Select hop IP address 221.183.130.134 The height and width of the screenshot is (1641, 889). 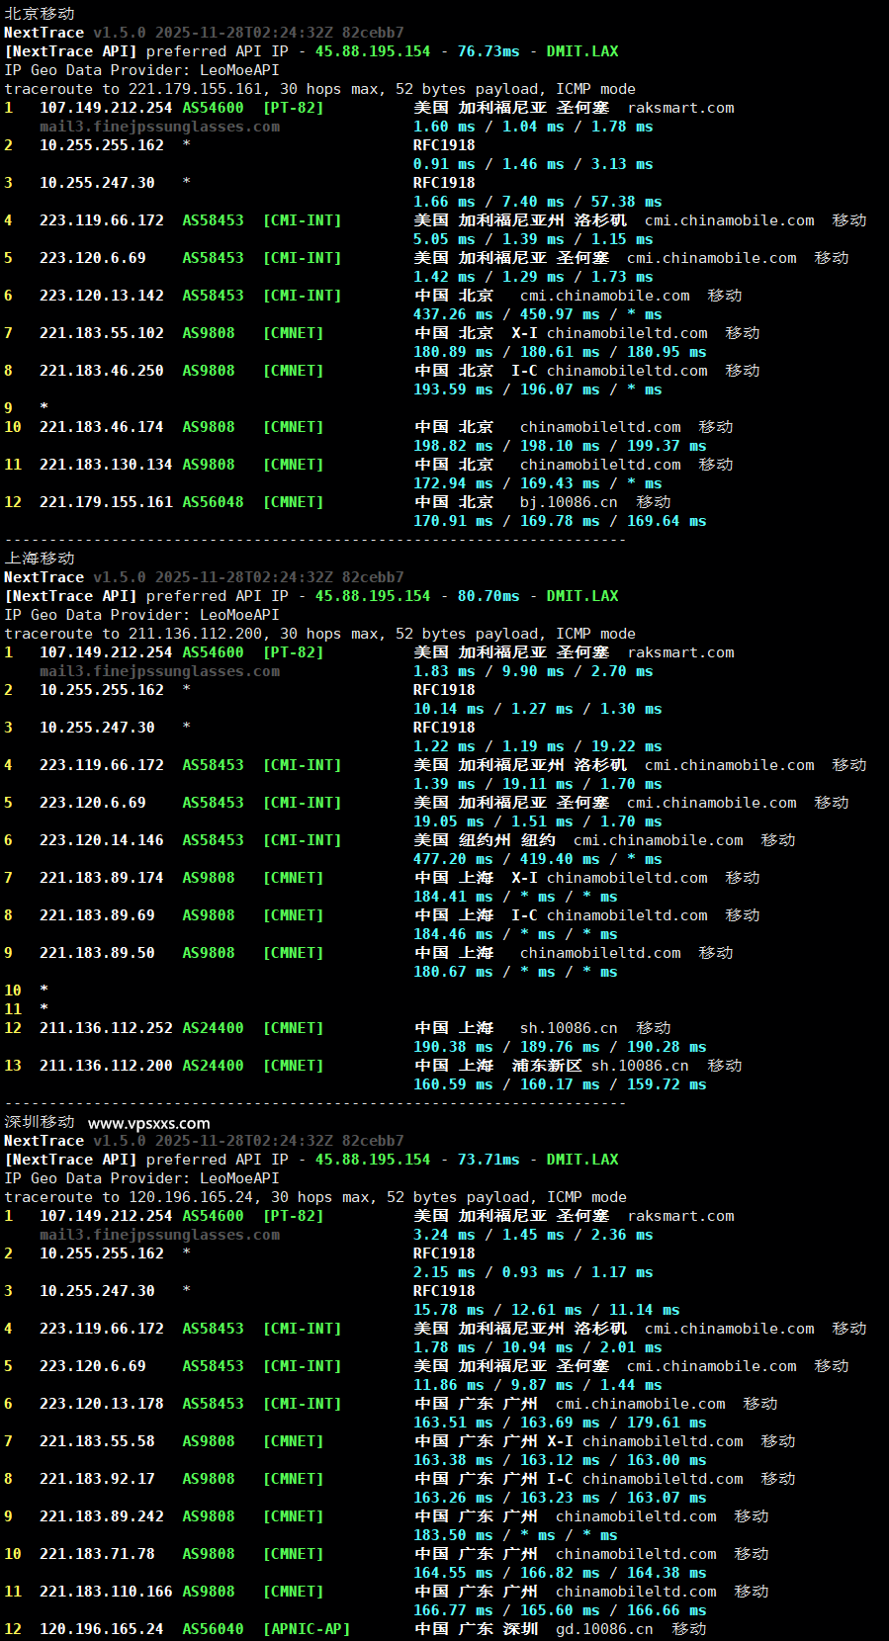pos(106,465)
